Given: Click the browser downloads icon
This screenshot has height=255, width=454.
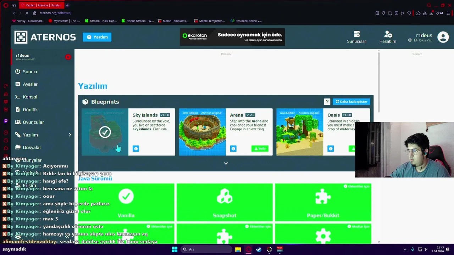Looking at the screenshot, I should coord(431,13).
